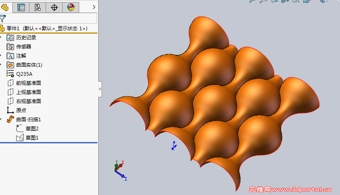Viewport: 340px width, 195px height.
Task: Click the blue rollback bar below 草图1
Action: (x=49, y=142)
